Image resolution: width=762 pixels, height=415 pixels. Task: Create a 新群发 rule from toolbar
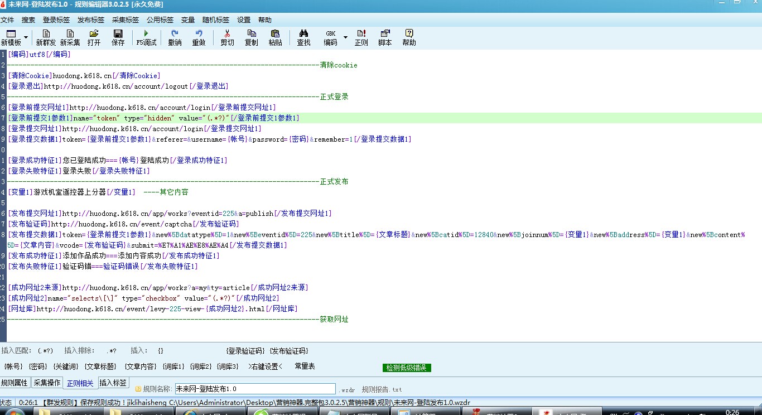(x=46, y=37)
